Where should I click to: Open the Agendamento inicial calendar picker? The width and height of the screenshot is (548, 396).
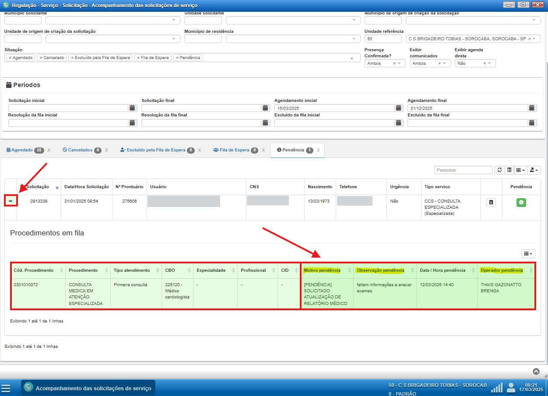click(x=398, y=108)
